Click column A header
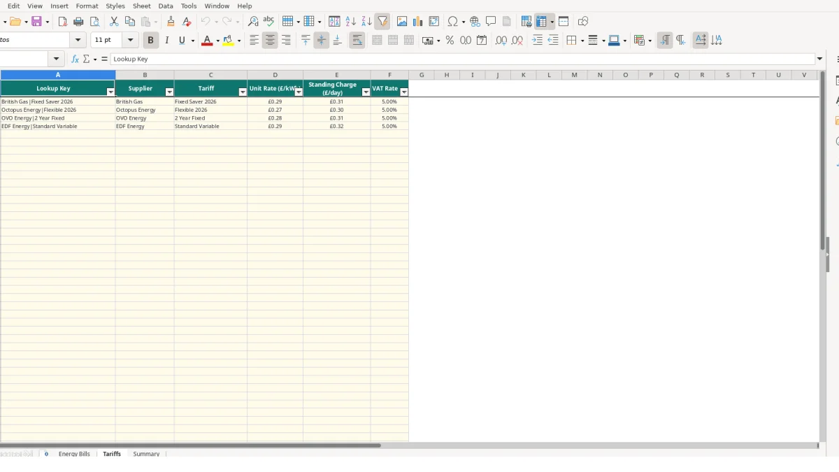Image resolution: width=839 pixels, height=472 pixels. coord(57,75)
